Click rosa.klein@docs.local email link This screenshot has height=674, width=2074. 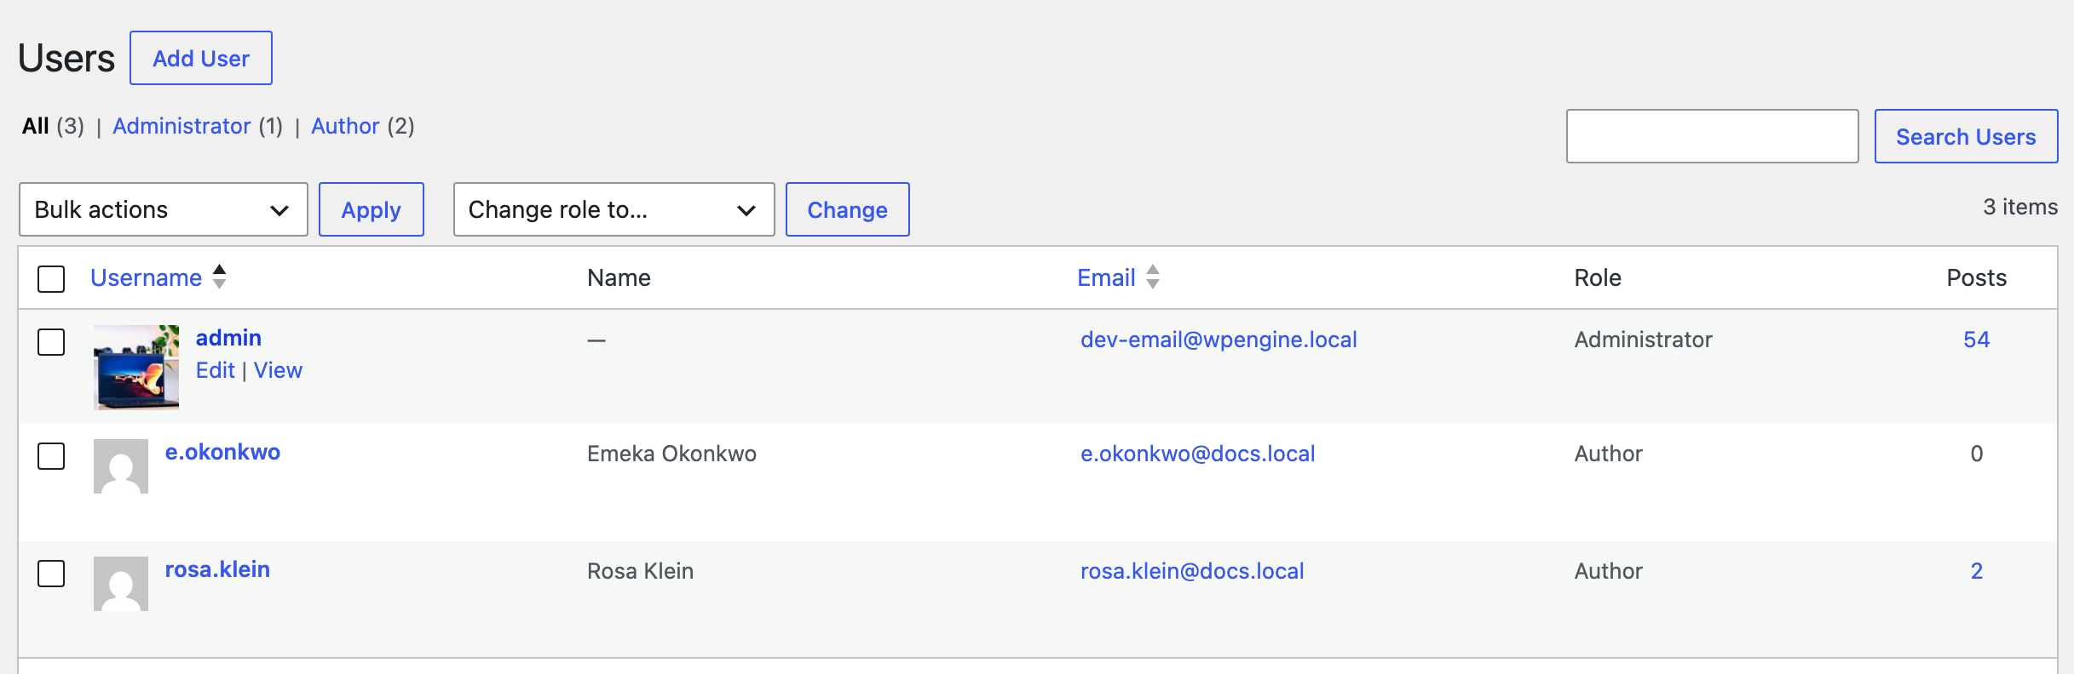[1192, 571]
